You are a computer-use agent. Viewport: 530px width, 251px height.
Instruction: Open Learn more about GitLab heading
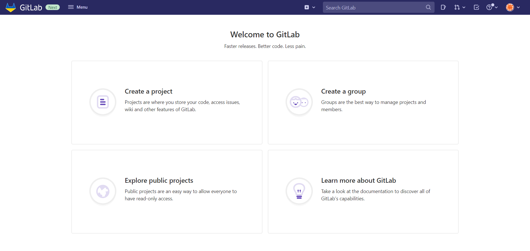[x=358, y=181]
